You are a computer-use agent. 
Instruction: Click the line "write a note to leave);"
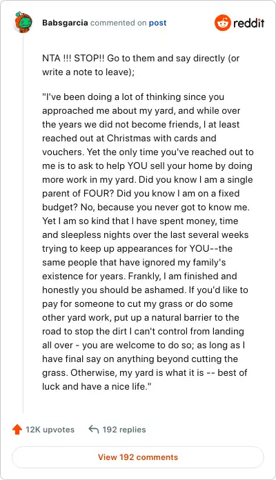pyautogui.click(x=88, y=72)
